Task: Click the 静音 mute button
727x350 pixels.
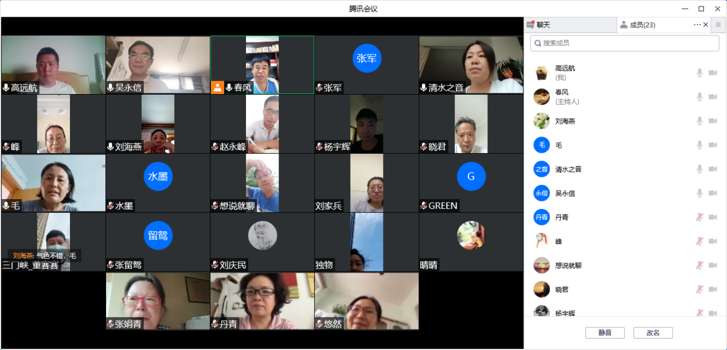Action: tap(605, 333)
